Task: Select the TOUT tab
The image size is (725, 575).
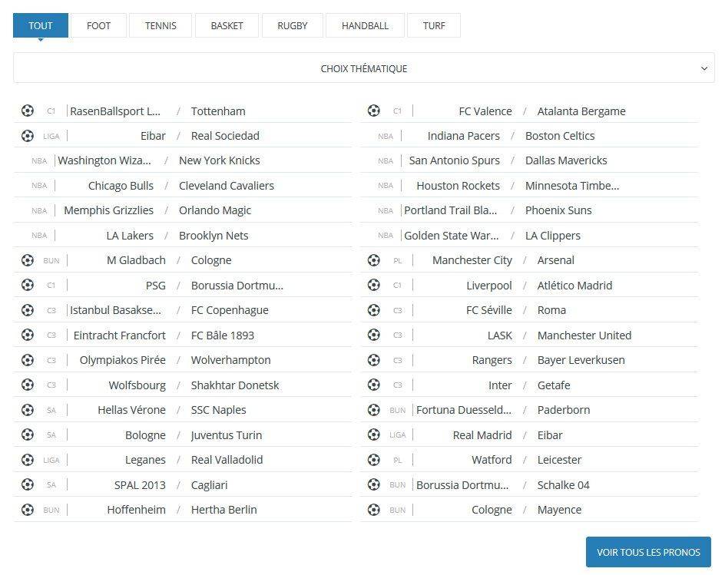Action: coord(41,25)
